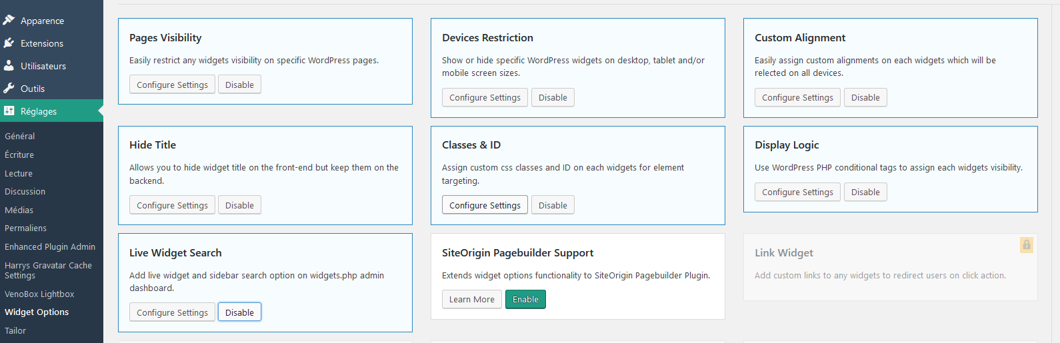This screenshot has height=343, width=1060.
Task: Configure Settings for Devices Restriction
Action: point(485,97)
